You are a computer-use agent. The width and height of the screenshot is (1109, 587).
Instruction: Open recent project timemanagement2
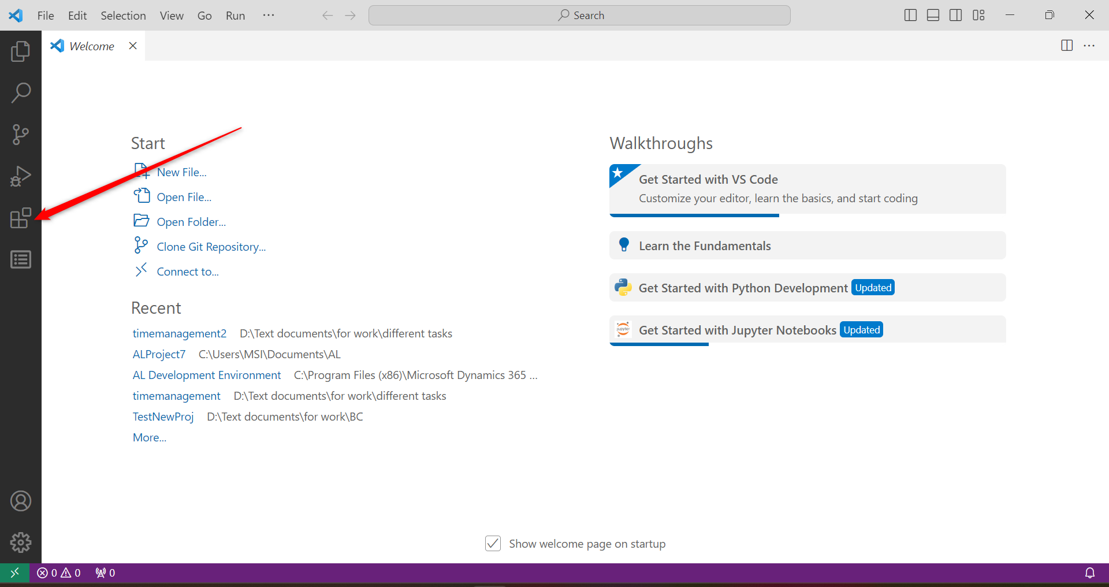point(179,333)
